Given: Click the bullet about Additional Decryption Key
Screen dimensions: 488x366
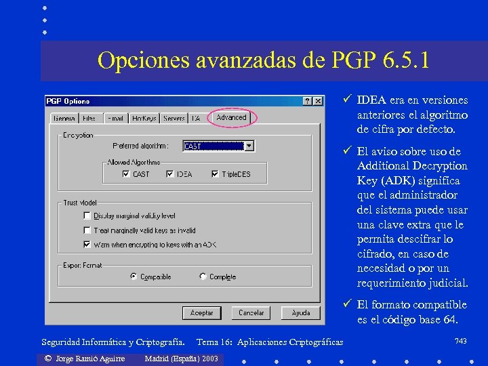Looking at the screenshot, I should (412, 217).
